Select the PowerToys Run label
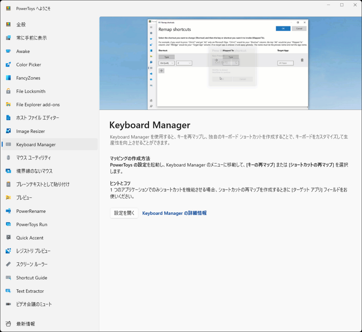 point(32,224)
